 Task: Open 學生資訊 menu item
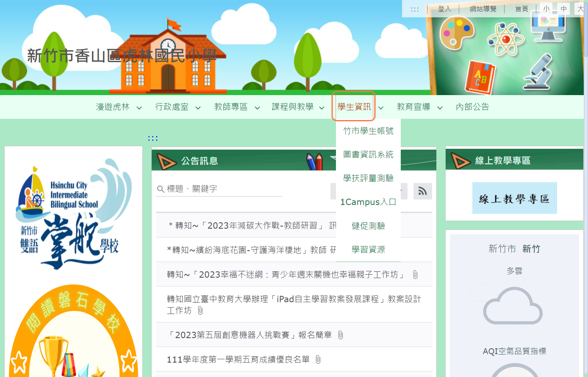(x=354, y=107)
